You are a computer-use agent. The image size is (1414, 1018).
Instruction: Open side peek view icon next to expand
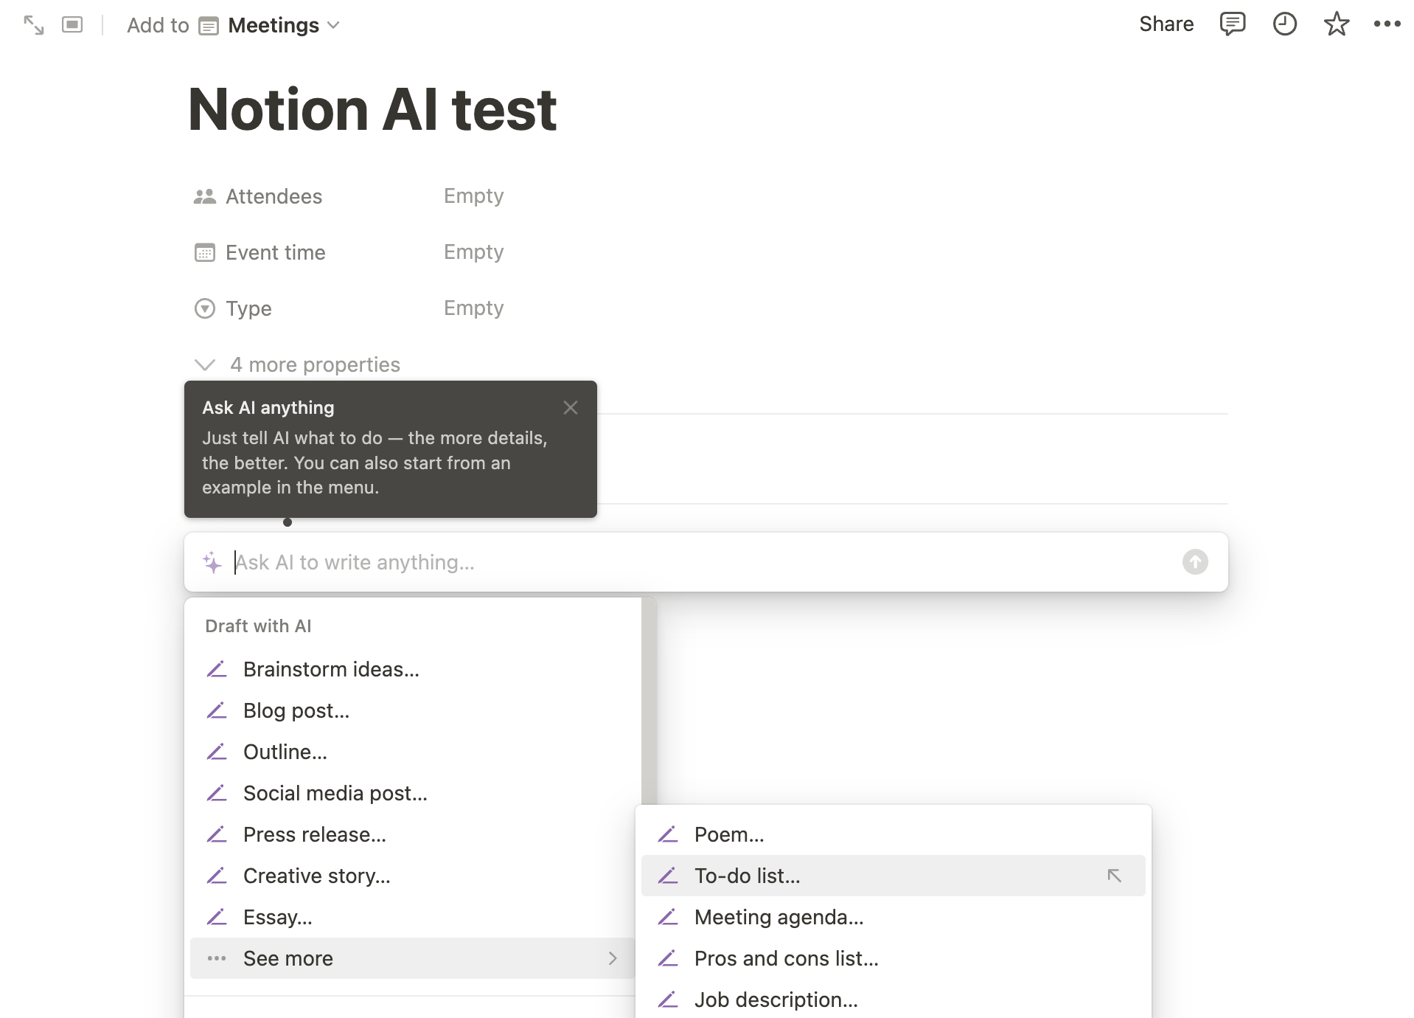coord(72,24)
